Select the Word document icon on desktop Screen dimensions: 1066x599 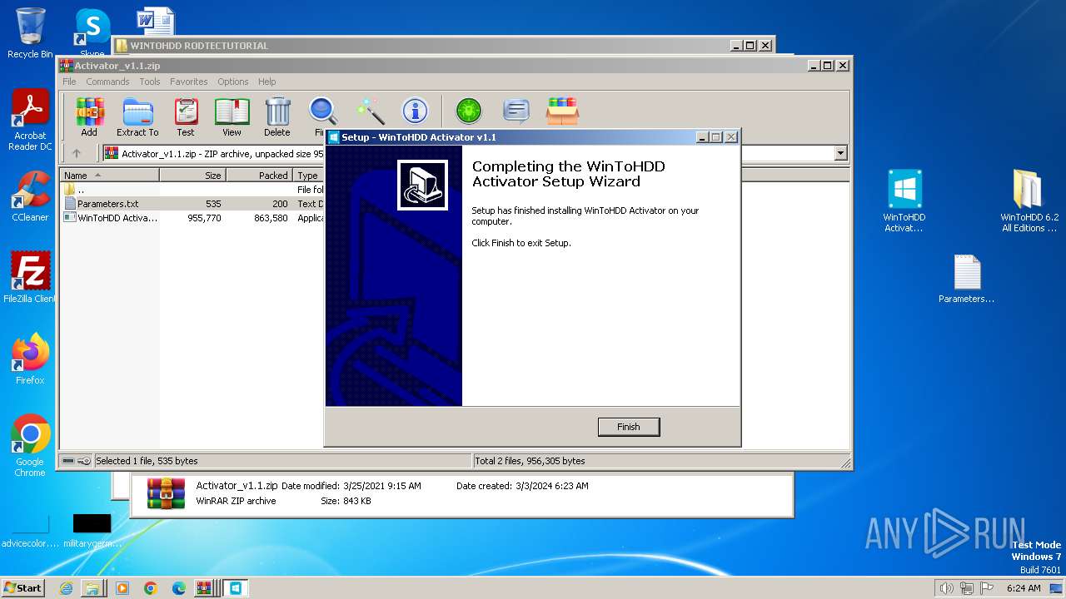(x=156, y=21)
